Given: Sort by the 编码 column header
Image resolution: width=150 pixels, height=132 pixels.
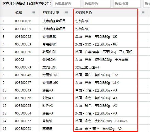Looking at the screenshot, I should (19, 13).
